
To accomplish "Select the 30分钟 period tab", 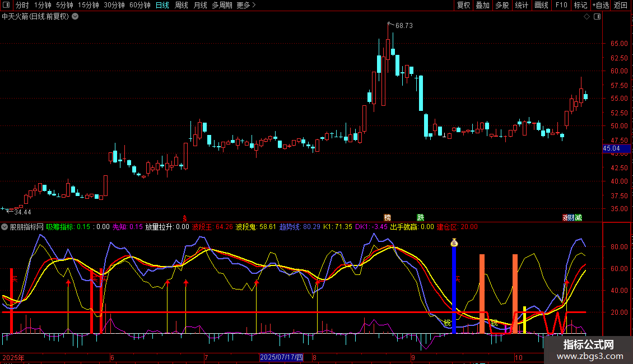I will pos(114,5).
